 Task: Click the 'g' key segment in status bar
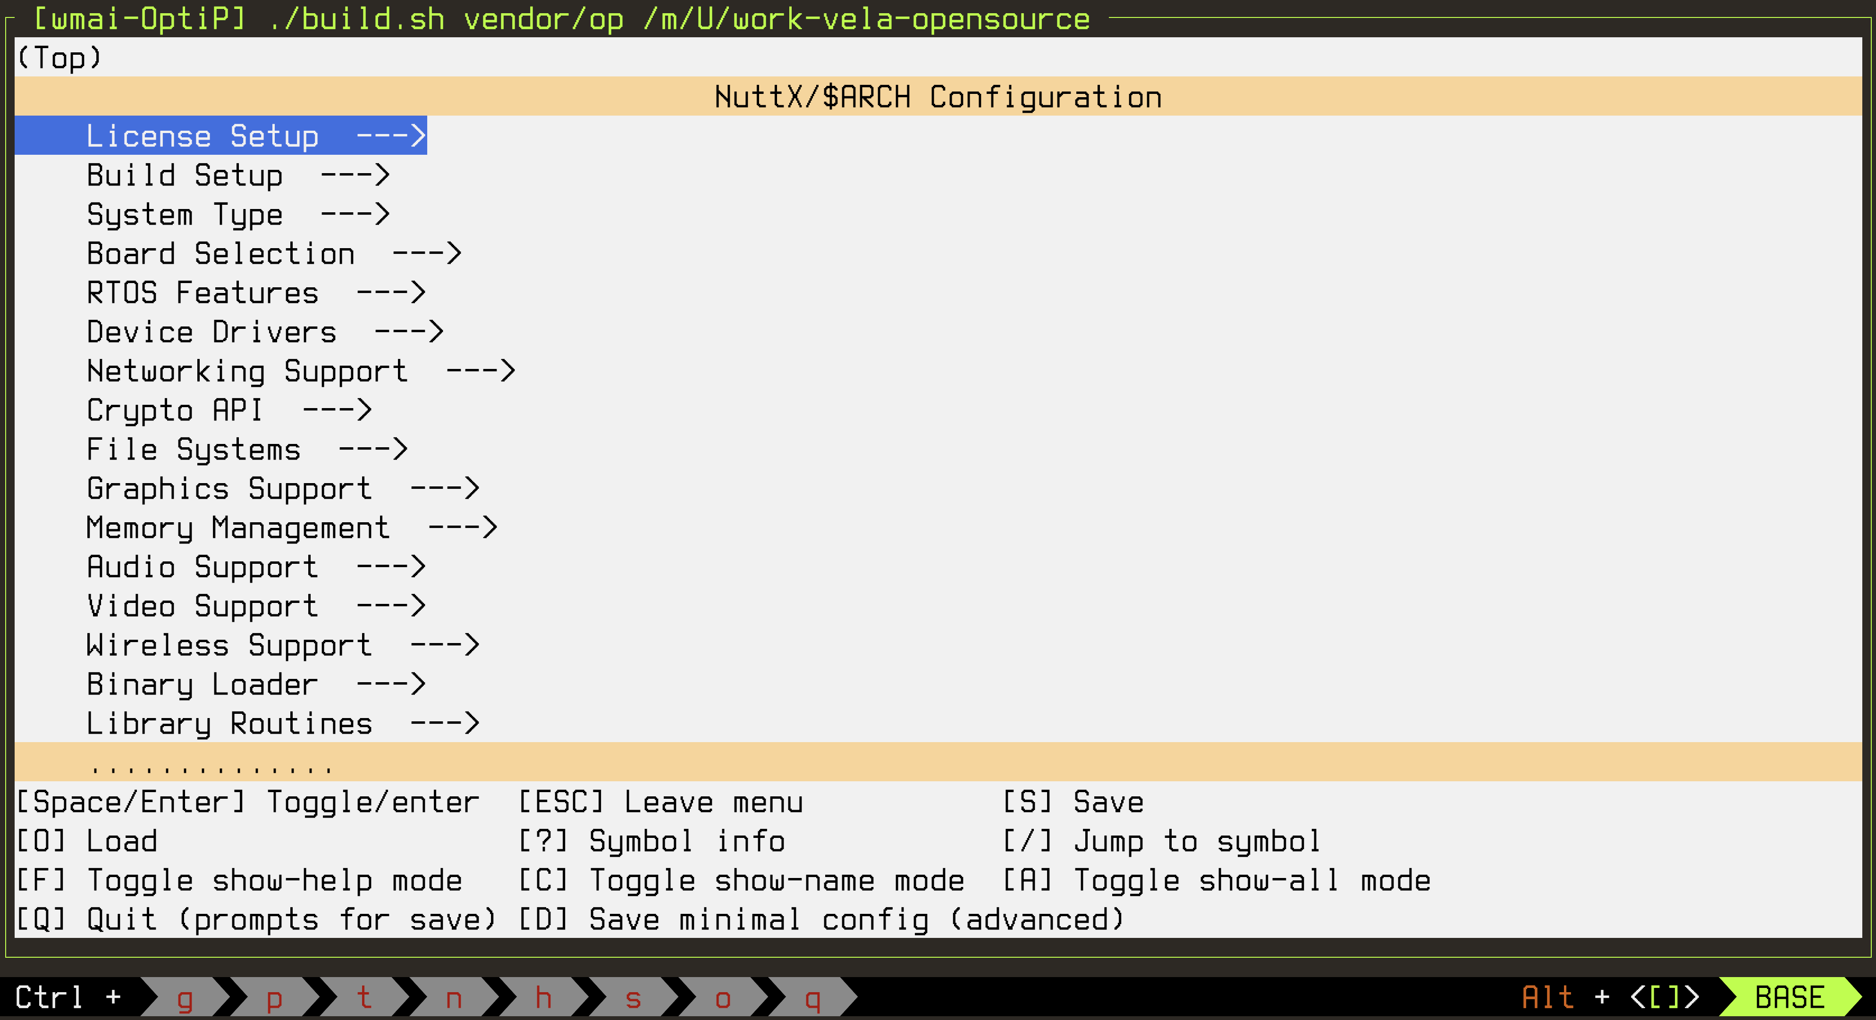click(x=185, y=997)
